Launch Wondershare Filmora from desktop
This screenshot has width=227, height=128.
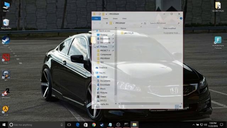[x=218, y=43]
